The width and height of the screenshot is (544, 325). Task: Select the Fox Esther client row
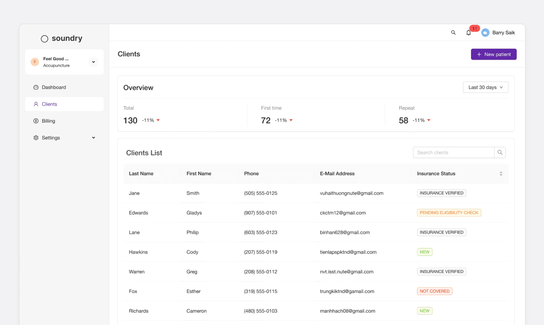coord(316,291)
